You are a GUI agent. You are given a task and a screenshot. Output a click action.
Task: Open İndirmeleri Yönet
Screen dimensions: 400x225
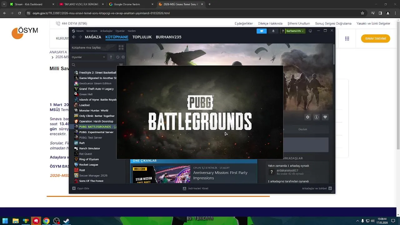pos(196,188)
